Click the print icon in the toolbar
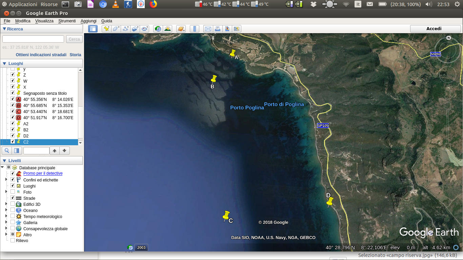 pos(218,29)
